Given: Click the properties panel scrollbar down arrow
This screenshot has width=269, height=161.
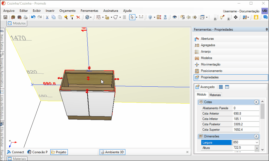Looking at the screenshot, I should coord(263,150).
